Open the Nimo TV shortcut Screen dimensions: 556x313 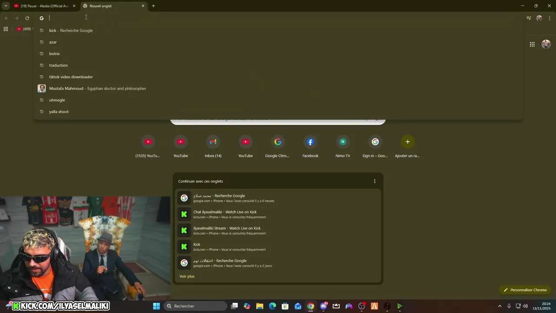coord(343,147)
